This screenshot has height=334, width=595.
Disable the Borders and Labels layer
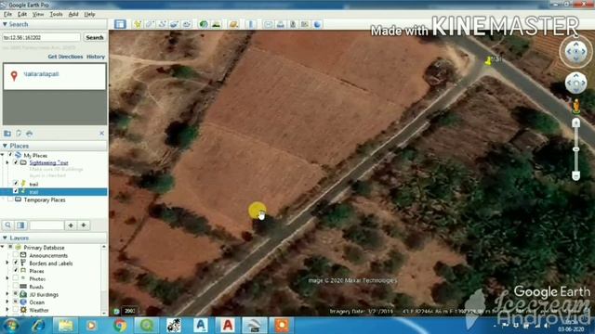tap(16, 263)
